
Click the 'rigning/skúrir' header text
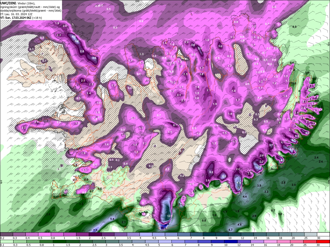[9, 7]
